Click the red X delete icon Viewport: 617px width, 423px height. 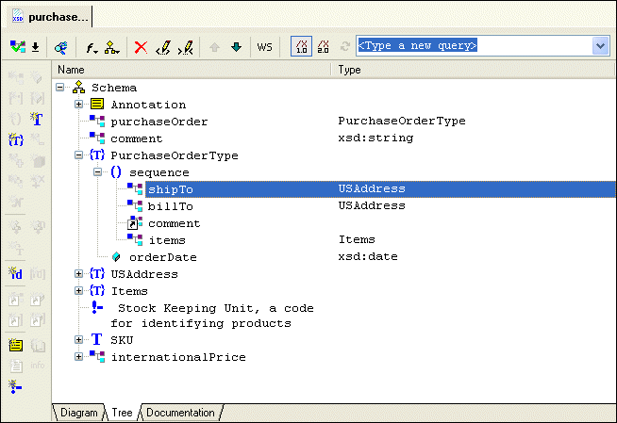(141, 46)
